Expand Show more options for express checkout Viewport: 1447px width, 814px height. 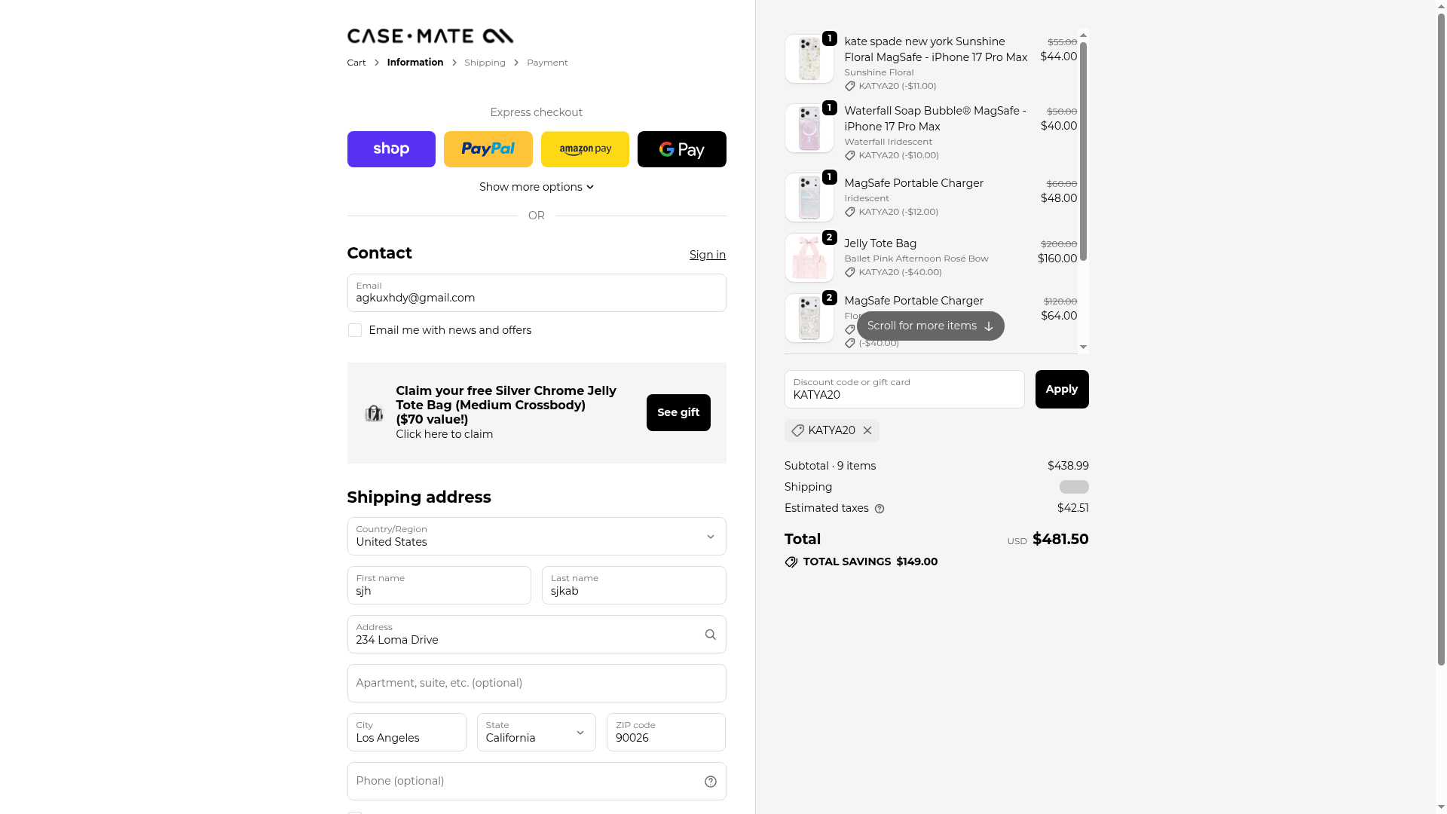click(x=536, y=187)
